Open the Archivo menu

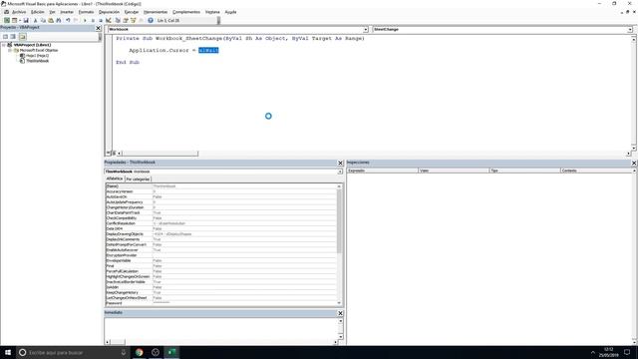click(19, 12)
